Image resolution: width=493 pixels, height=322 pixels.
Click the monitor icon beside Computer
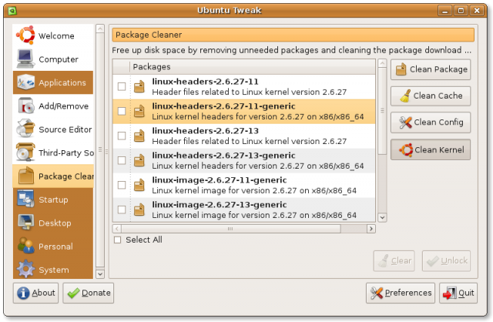click(x=25, y=59)
